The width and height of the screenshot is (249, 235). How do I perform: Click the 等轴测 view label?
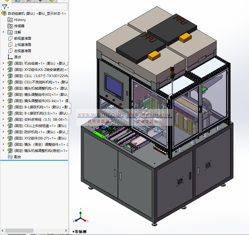80,232
